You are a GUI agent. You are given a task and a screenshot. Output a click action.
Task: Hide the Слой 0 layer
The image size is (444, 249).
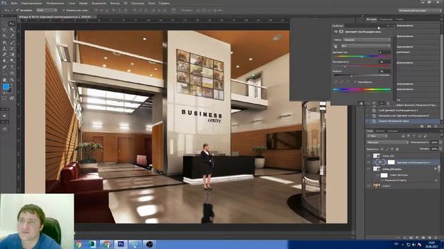coord(368,186)
